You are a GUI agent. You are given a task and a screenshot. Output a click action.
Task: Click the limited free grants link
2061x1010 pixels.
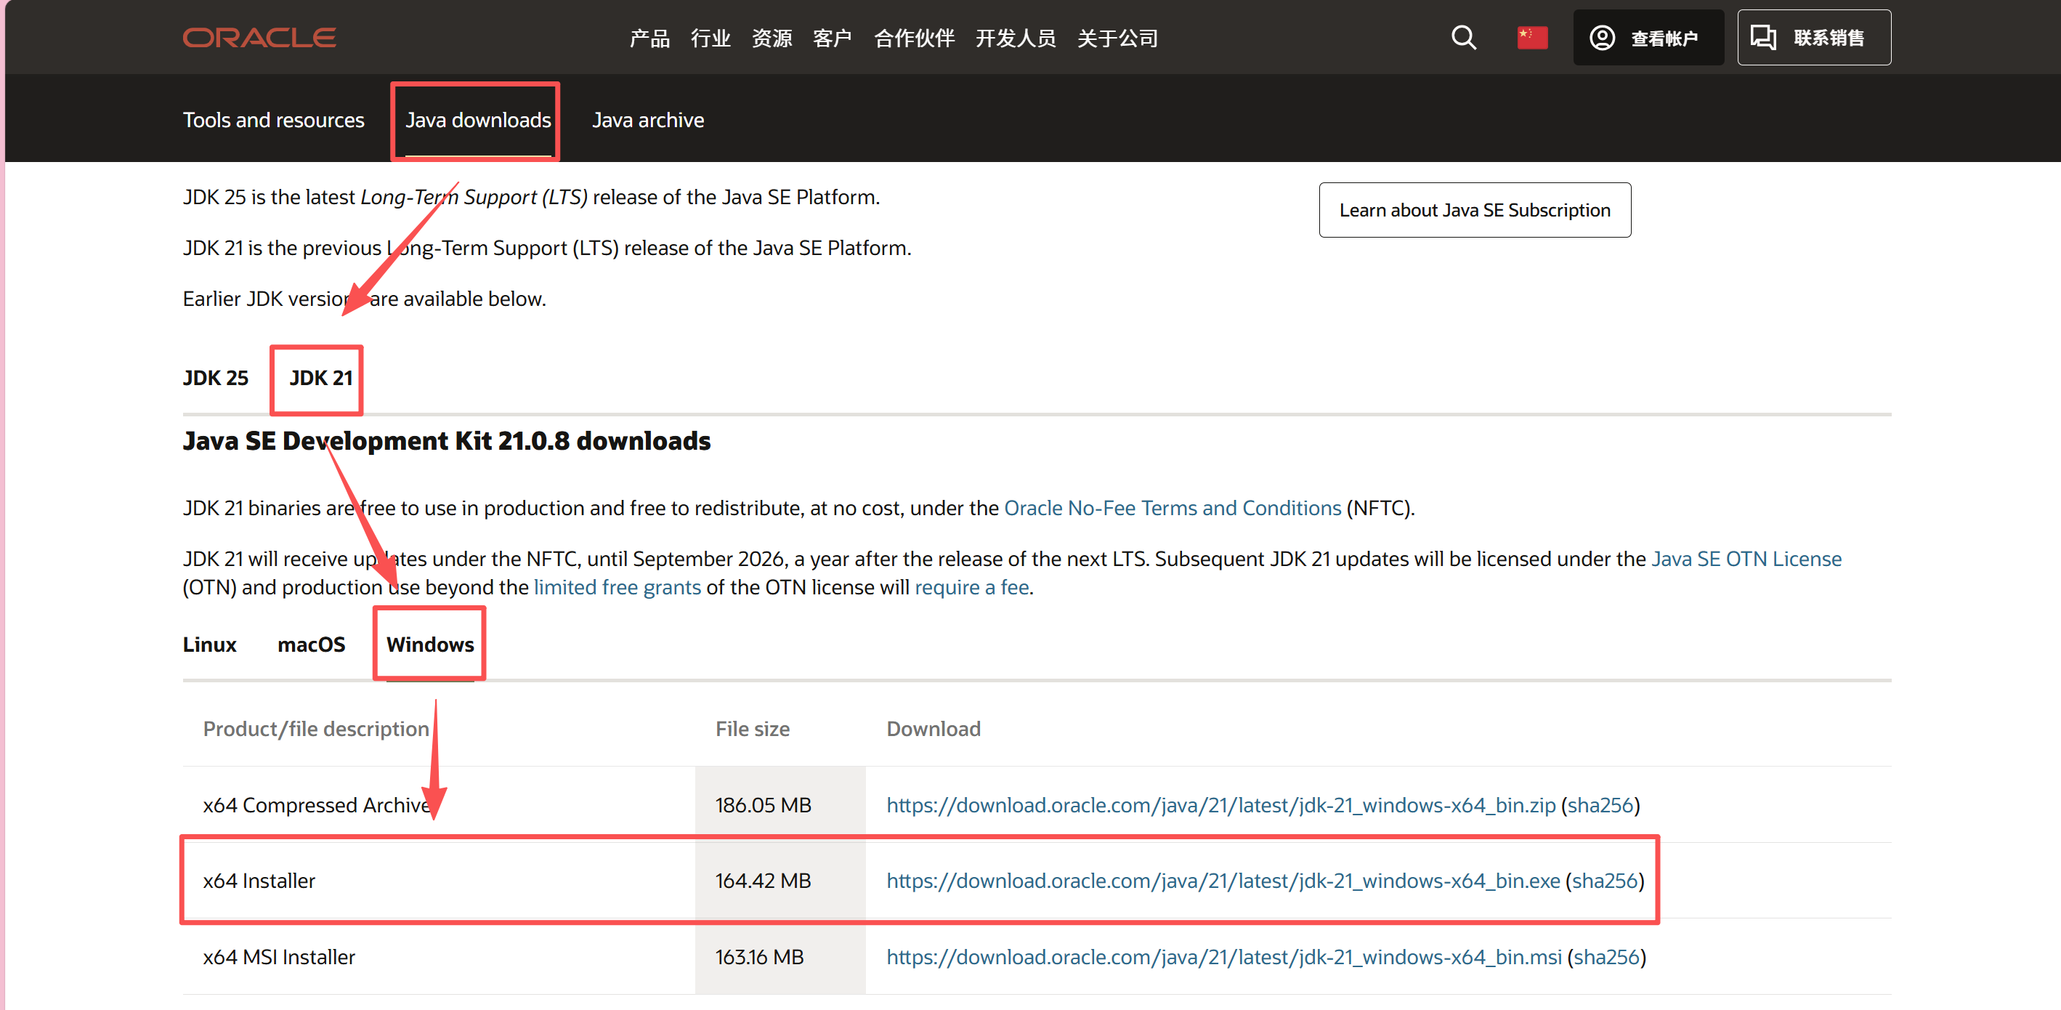coord(616,587)
